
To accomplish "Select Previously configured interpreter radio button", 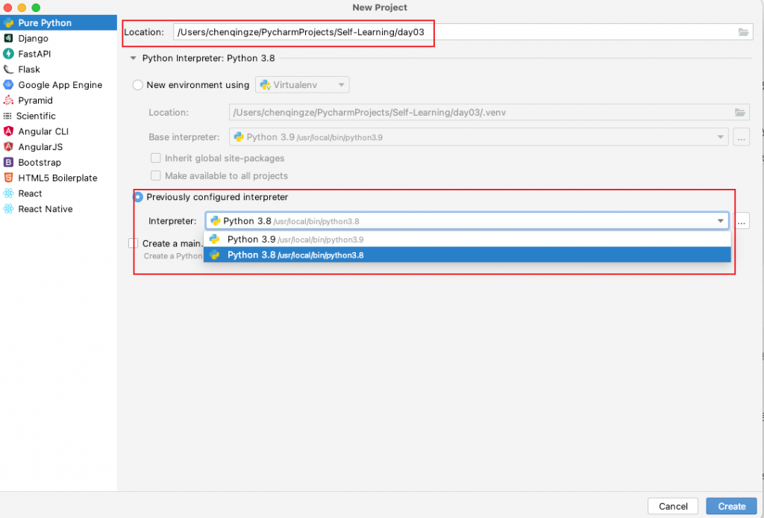I will 138,197.
